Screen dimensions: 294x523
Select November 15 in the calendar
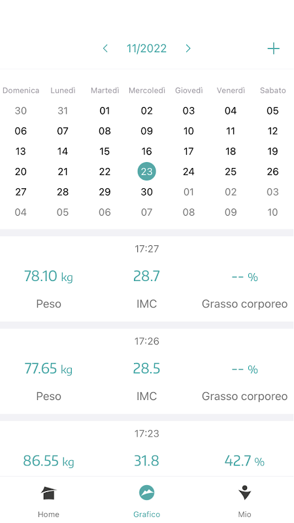pos(105,152)
